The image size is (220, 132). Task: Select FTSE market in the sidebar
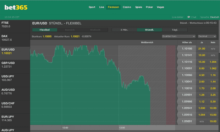click(x=15, y=27)
